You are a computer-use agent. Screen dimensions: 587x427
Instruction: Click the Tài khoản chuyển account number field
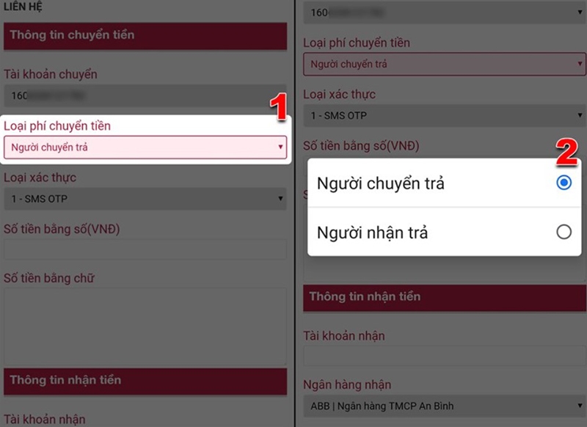coord(144,95)
